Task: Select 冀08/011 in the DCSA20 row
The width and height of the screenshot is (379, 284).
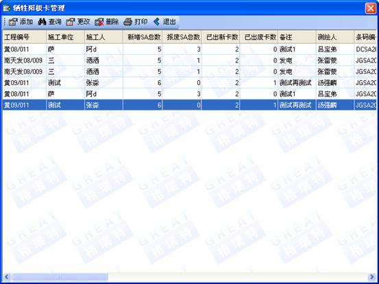Action: [x=25, y=49]
